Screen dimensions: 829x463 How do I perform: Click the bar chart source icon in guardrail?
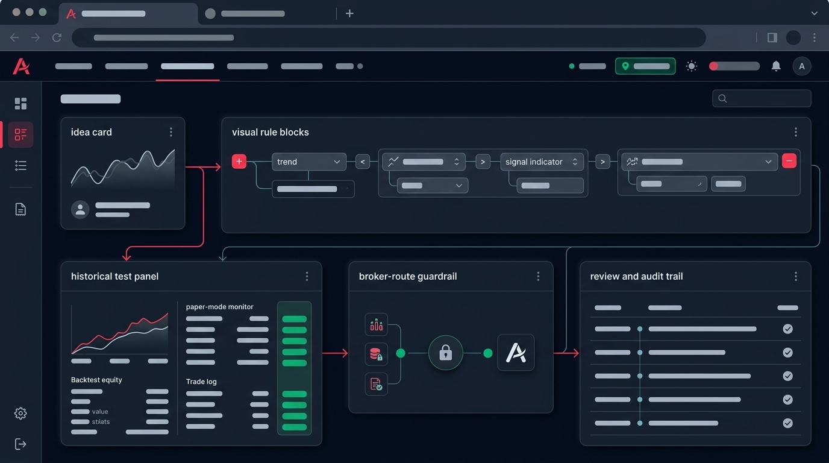tap(377, 325)
